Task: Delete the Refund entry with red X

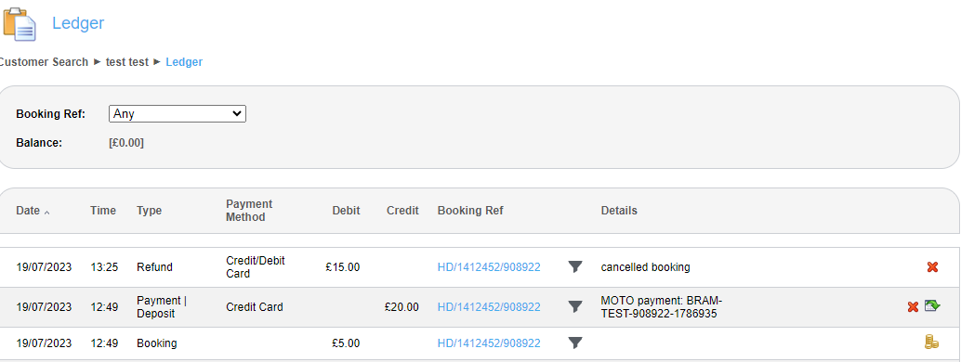Action: pyautogui.click(x=932, y=267)
